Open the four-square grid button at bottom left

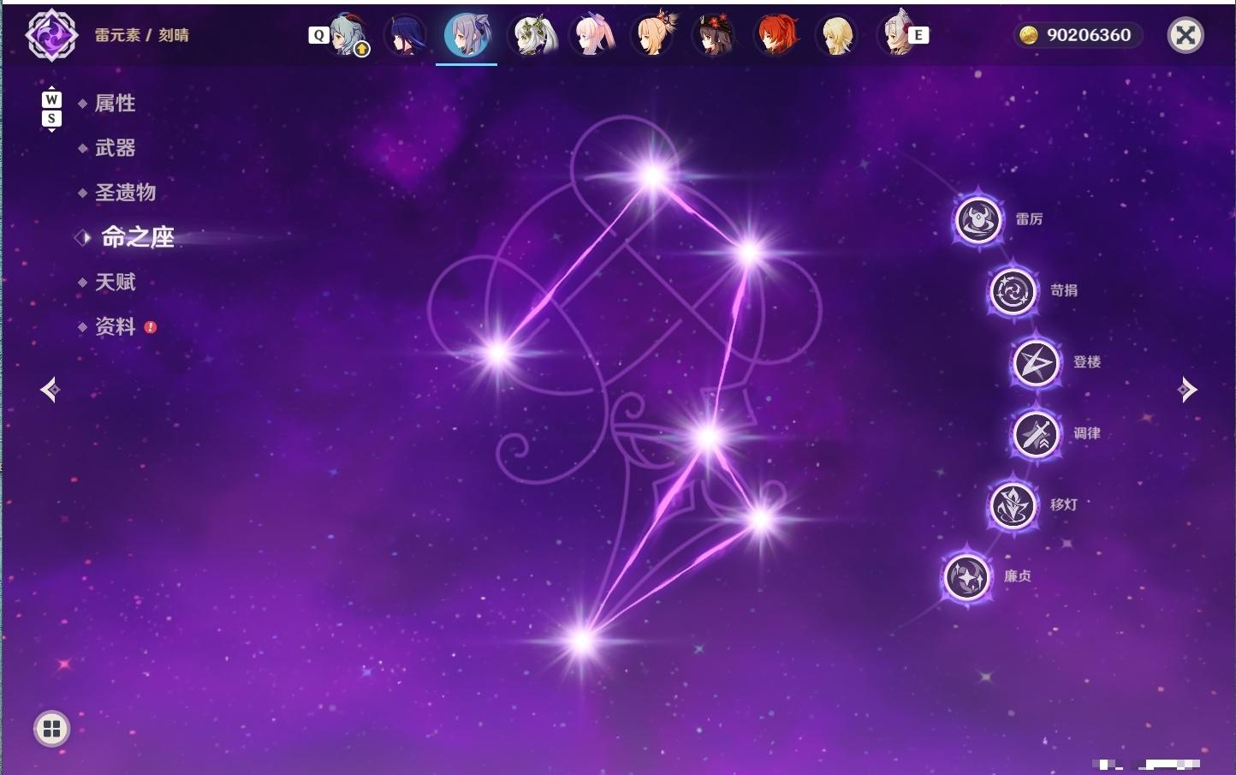(x=51, y=729)
